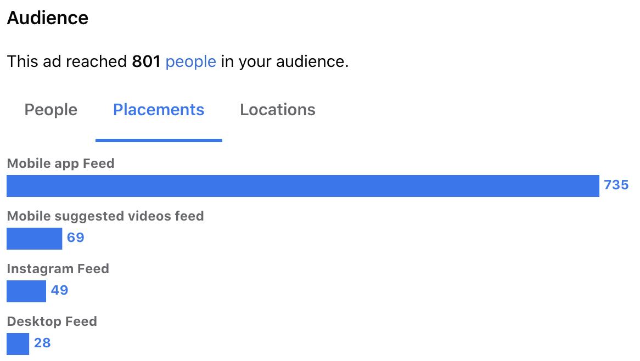Select the Placements tab
This screenshot has height=361, width=640.
[x=159, y=110]
